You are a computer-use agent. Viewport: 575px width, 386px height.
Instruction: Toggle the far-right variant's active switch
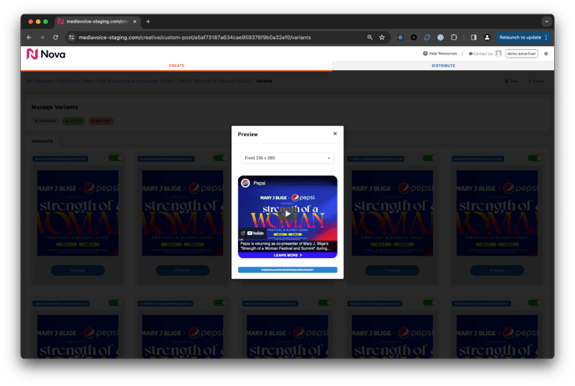click(x=533, y=158)
